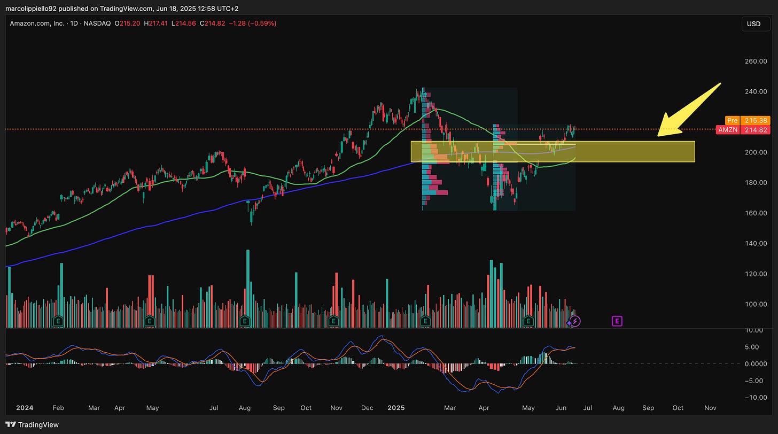
Task: Click the MACD 0.0000 scale label
Action: [x=756, y=364]
